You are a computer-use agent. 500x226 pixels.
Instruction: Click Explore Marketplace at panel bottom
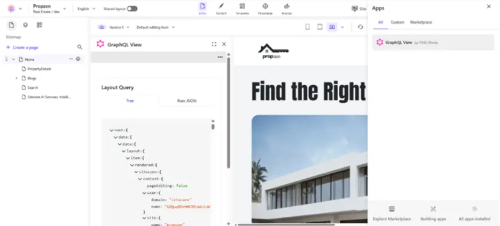[392, 213]
